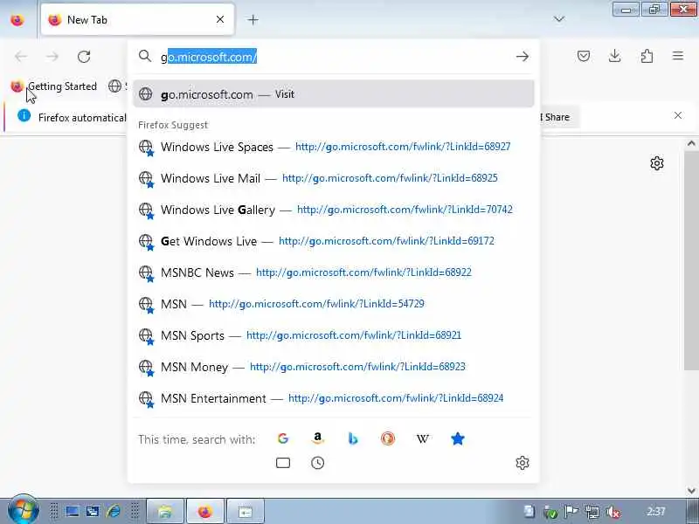Open the Windows Live Mail suggestion
The image size is (699, 524).
click(334, 178)
